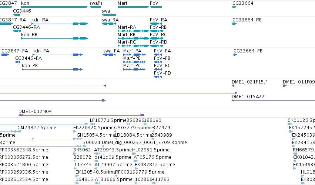Select the AT29943.5prime EST label
315x185 pixels.
[x=113, y=150]
